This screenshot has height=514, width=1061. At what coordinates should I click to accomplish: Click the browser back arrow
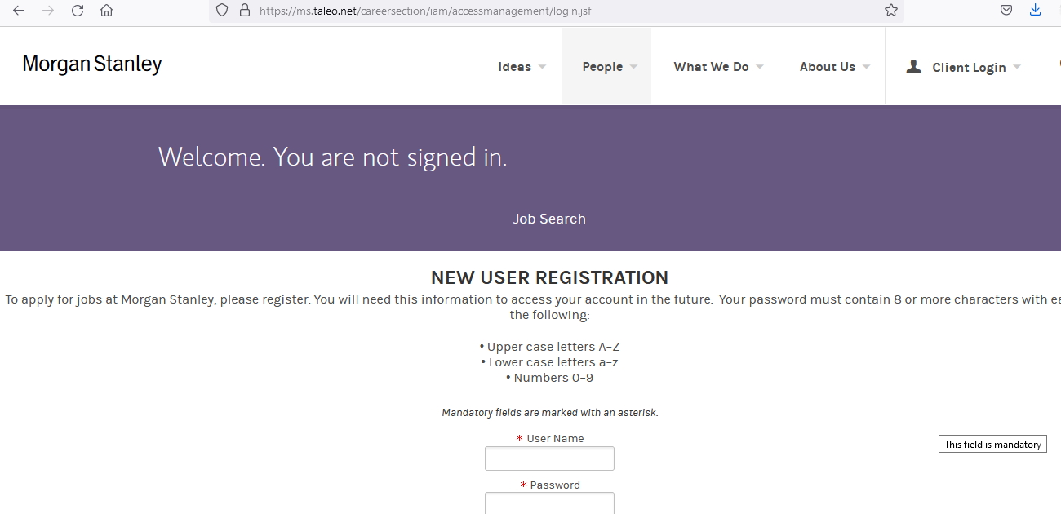19,11
